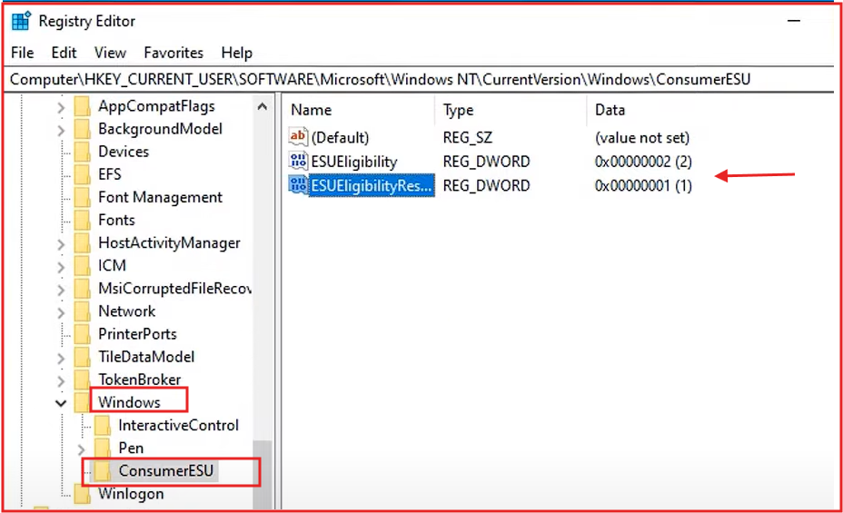Click the ESUEligibility DWORD icon
The height and width of the screenshot is (513, 843).
point(298,161)
